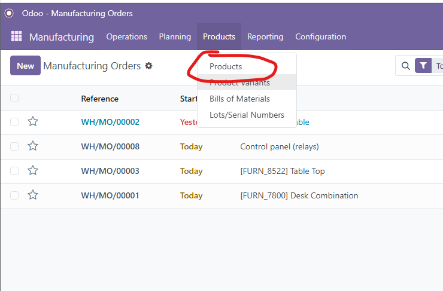
Task: Expand the Reporting menu
Action: coord(265,36)
